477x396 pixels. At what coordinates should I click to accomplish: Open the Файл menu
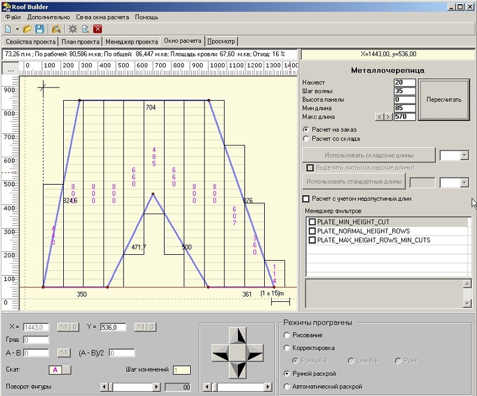click(x=13, y=17)
